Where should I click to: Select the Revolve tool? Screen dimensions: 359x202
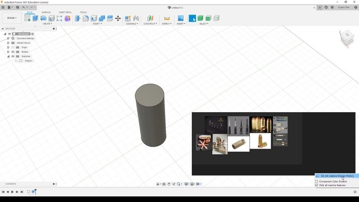coord(43,18)
